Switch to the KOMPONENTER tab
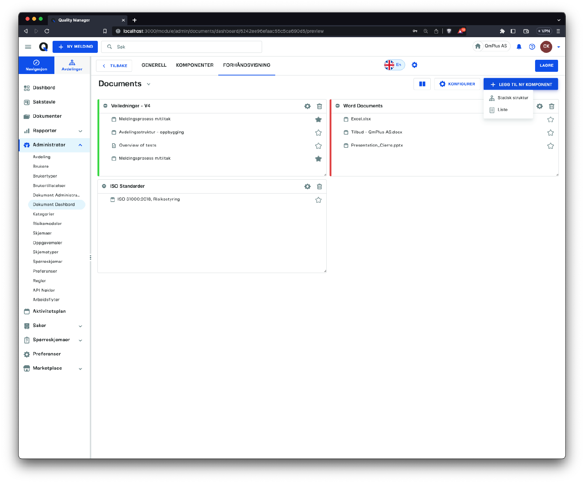584x483 pixels. click(x=195, y=65)
